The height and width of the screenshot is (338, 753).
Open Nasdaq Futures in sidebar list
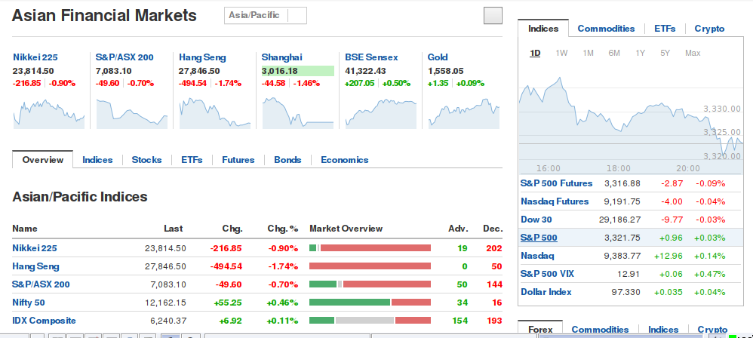(555, 201)
